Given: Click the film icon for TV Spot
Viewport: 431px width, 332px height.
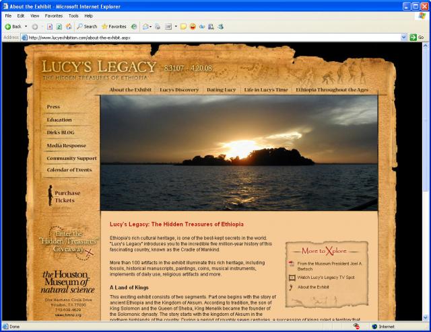Looking at the screenshot, I should pyautogui.click(x=292, y=277).
